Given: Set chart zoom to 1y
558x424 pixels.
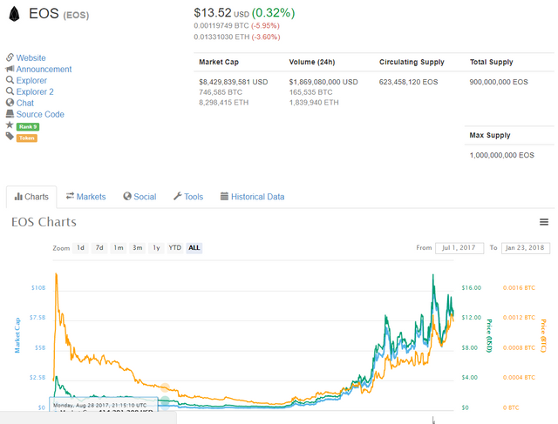Looking at the screenshot, I should click(156, 248).
